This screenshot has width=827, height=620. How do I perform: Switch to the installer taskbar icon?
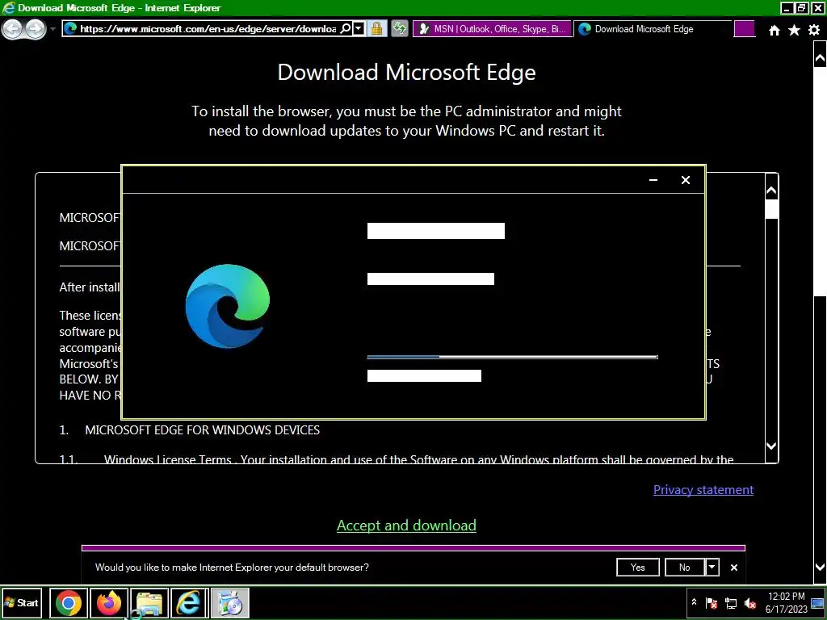coord(230,602)
